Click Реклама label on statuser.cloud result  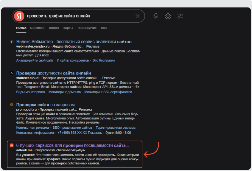click(109, 78)
